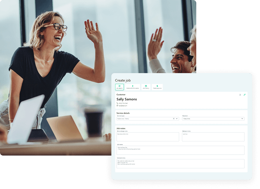This screenshot has width=260, height=189.
Task: Clear the Service type selection
Action: coord(174,119)
